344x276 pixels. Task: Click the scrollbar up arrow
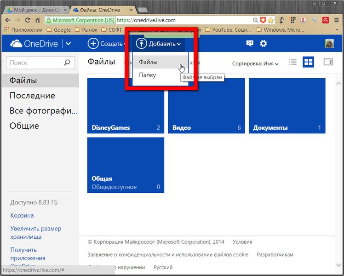coord(338,83)
